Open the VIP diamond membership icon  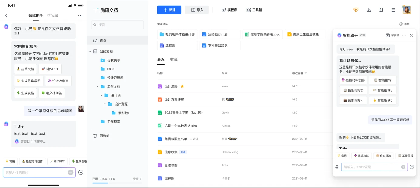tap(356, 10)
